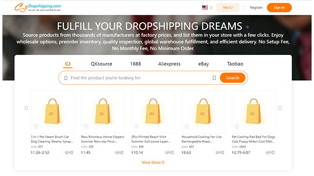Image resolution: width=314 pixels, height=176 pixels.
Task: Click the $10.14 price text
Action: [137, 152]
